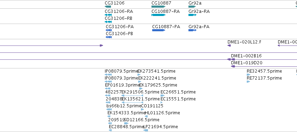Select the CG10887 gene arrow glyph
The width and height of the screenshot is (297, 132).
click(158, 7)
